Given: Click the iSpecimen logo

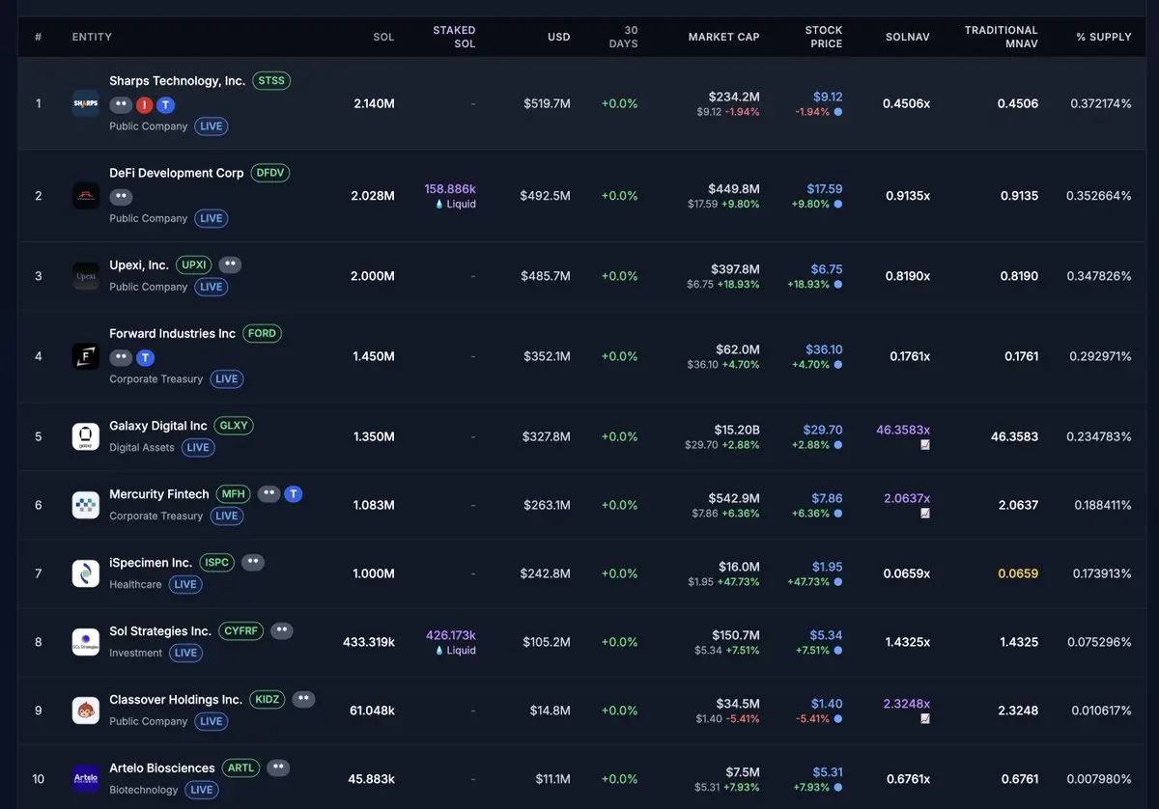Looking at the screenshot, I should [86, 573].
